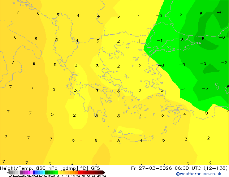The height and width of the screenshot is (177, 229).
Task: Click the '(12+138)' forecast hour label
Action: coord(216,168)
